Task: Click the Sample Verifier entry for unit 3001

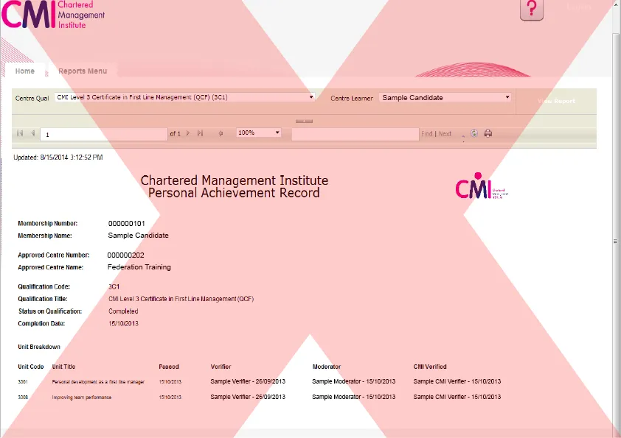Action: point(248,381)
